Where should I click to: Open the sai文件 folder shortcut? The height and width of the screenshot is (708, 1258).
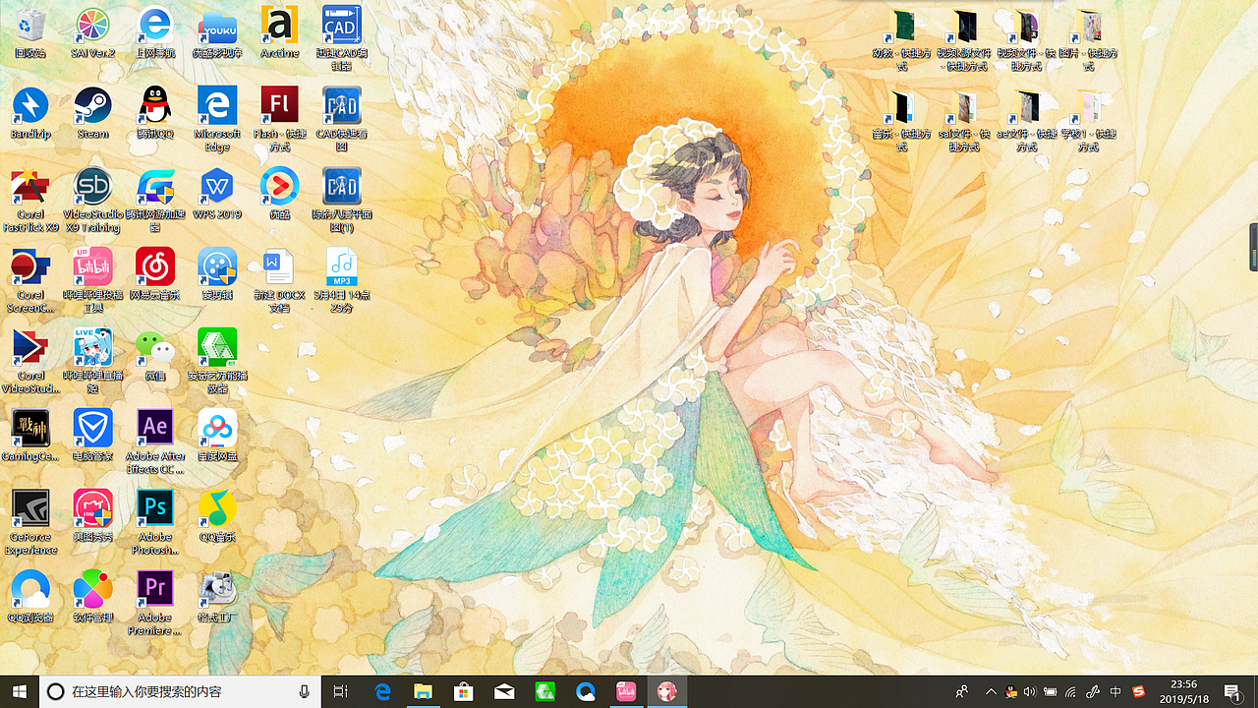(x=963, y=120)
